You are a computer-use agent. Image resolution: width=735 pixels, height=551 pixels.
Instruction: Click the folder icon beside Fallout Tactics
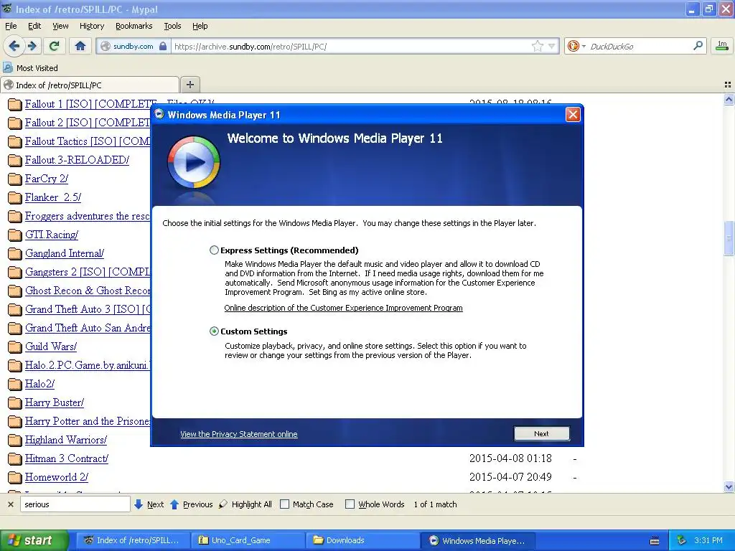coord(15,142)
